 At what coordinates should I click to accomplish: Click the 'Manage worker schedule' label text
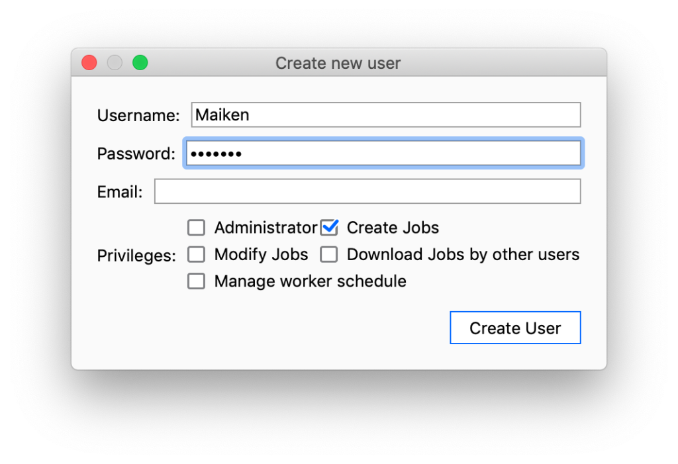pyautogui.click(x=310, y=281)
